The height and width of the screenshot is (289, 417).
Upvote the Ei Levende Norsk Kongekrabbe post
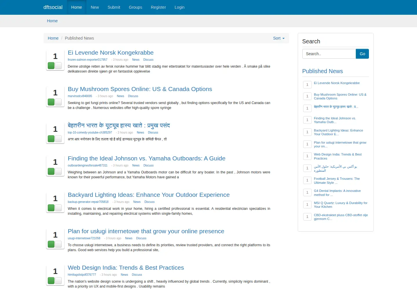tap(51, 66)
